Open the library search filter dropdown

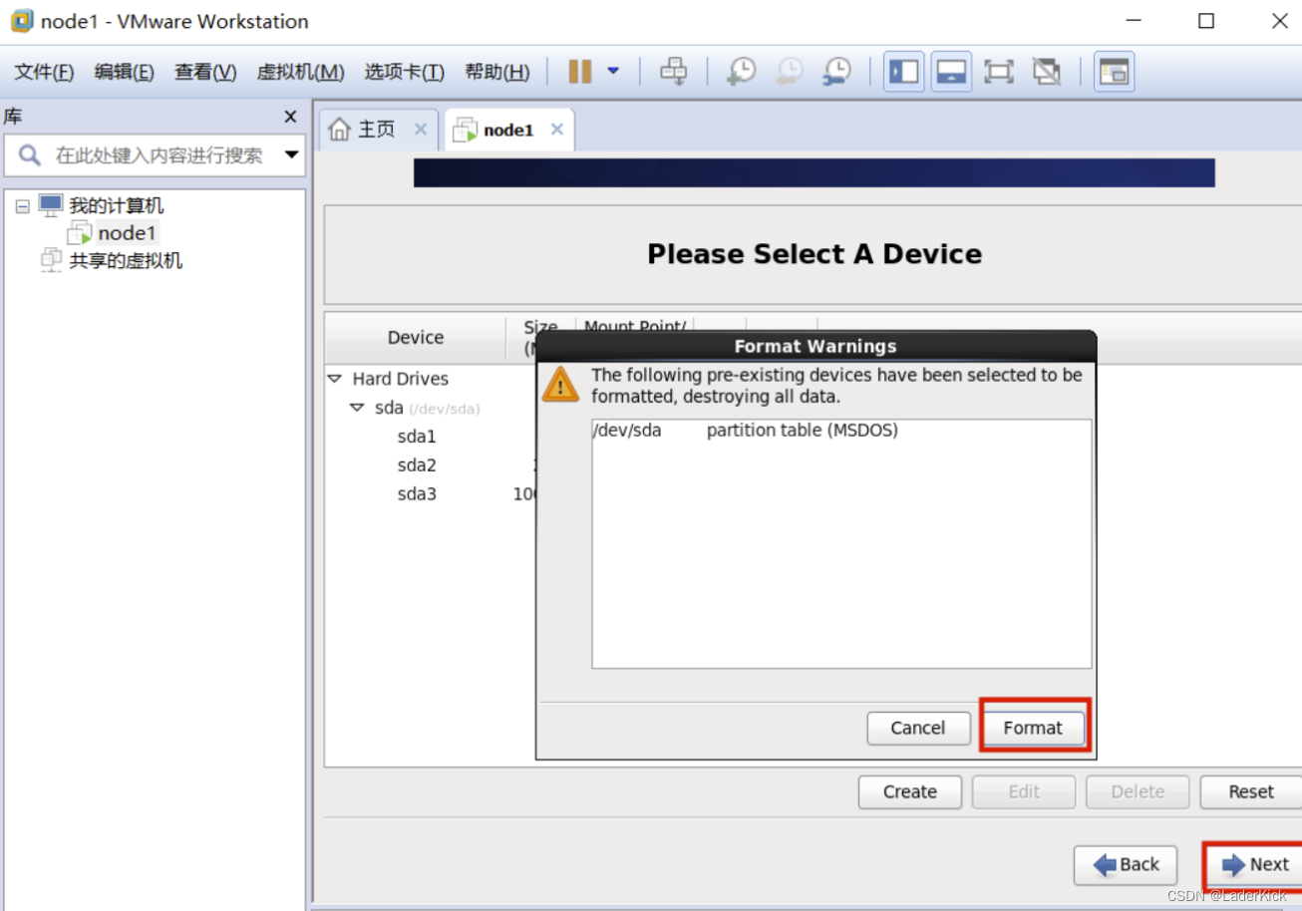pos(292,154)
